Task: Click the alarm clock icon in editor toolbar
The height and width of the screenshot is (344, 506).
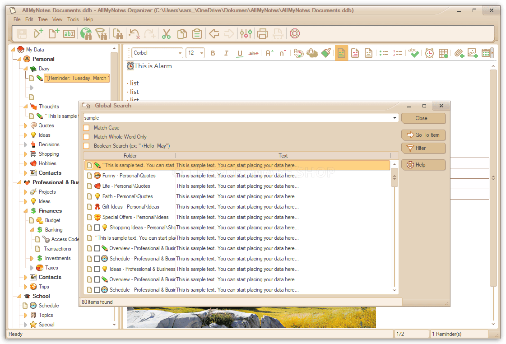Action: point(429,53)
